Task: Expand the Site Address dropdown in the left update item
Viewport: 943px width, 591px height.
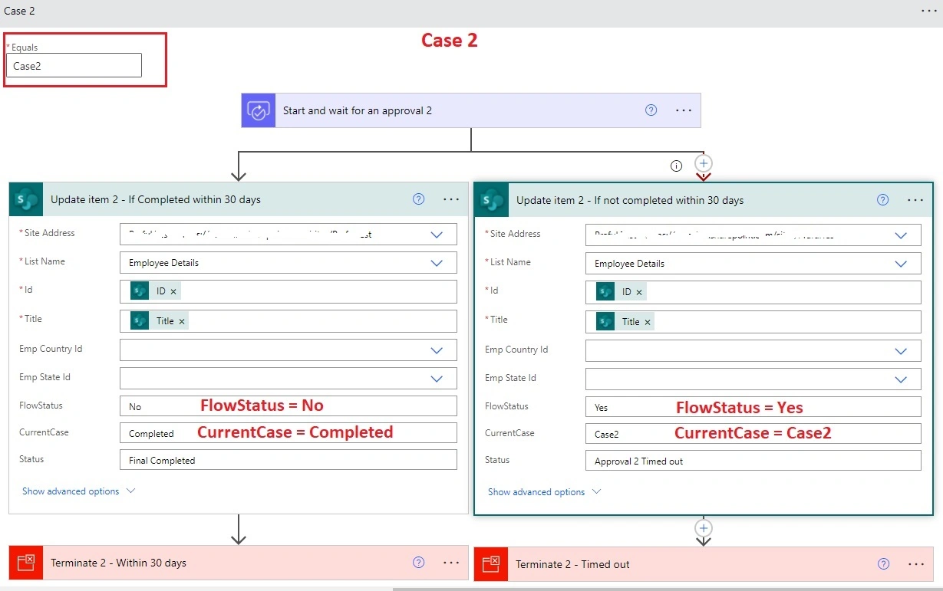Action: pos(437,235)
